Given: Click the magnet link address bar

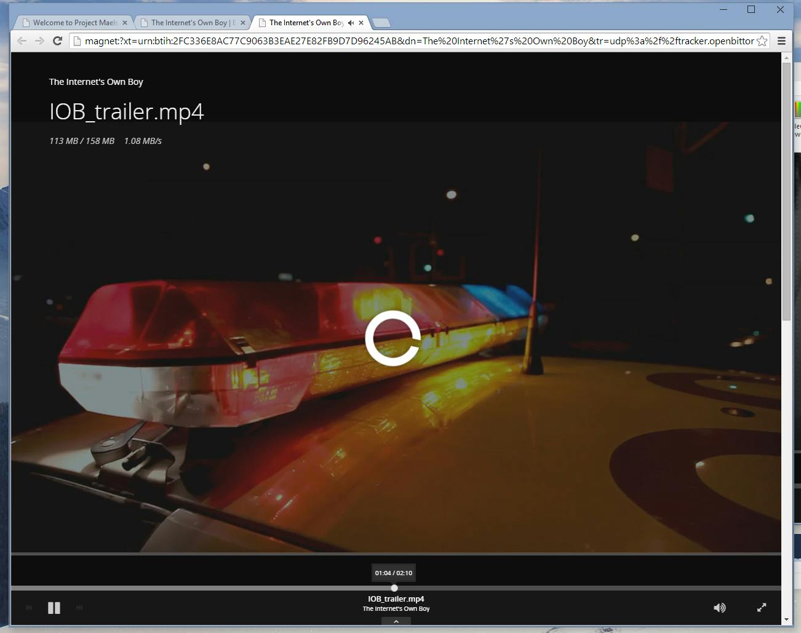Looking at the screenshot, I should [419, 41].
